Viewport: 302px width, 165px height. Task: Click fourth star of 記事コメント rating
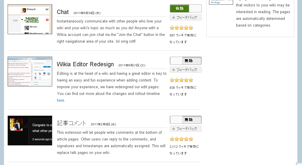coord(186,139)
